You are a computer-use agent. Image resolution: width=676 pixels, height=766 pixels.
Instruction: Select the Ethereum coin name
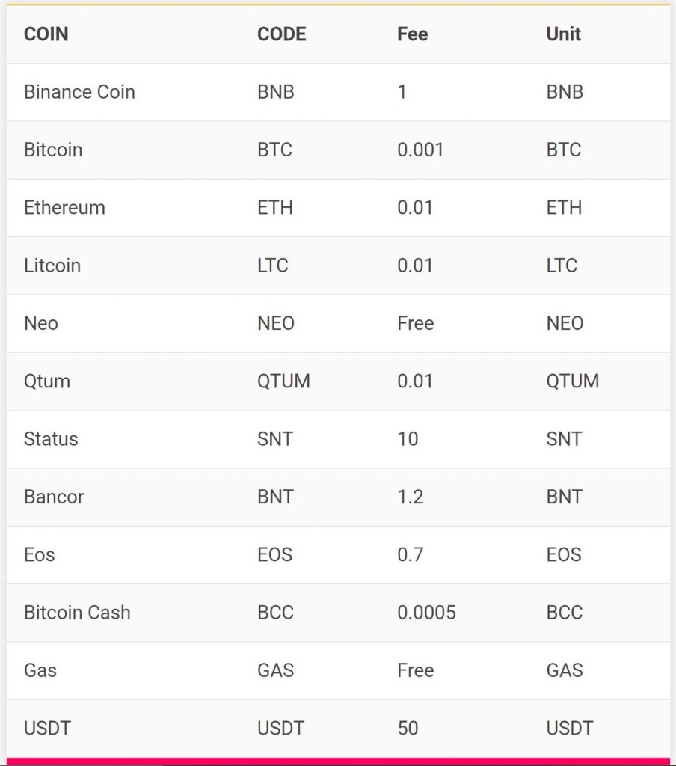64,208
